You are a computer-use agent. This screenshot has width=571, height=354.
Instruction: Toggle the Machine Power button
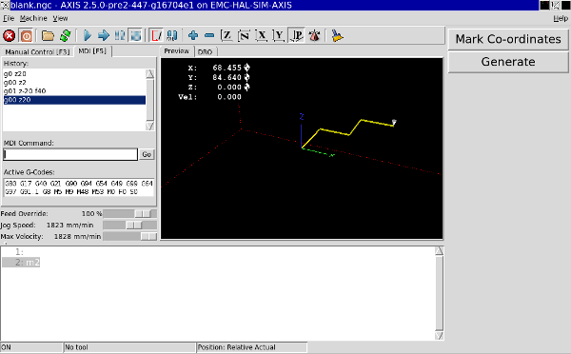[27, 36]
